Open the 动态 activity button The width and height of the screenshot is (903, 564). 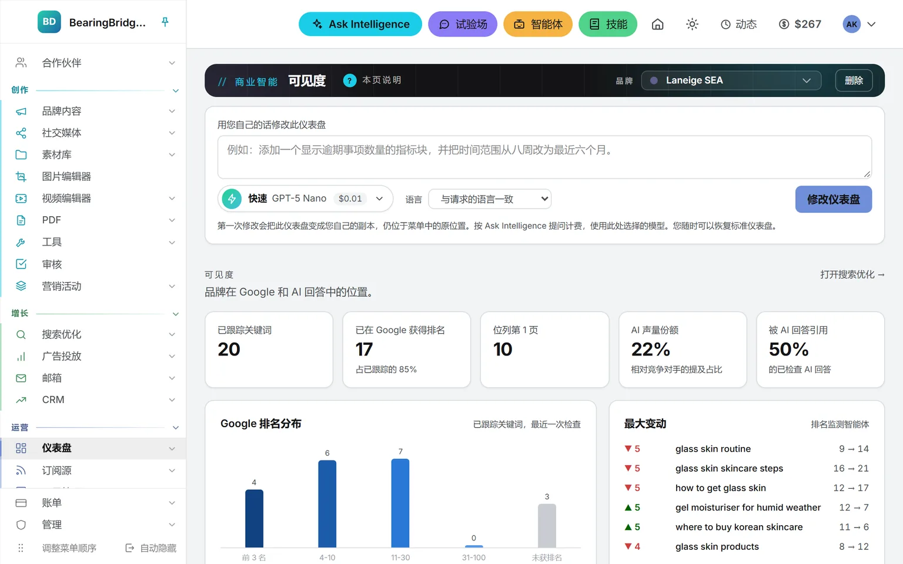tap(739, 24)
